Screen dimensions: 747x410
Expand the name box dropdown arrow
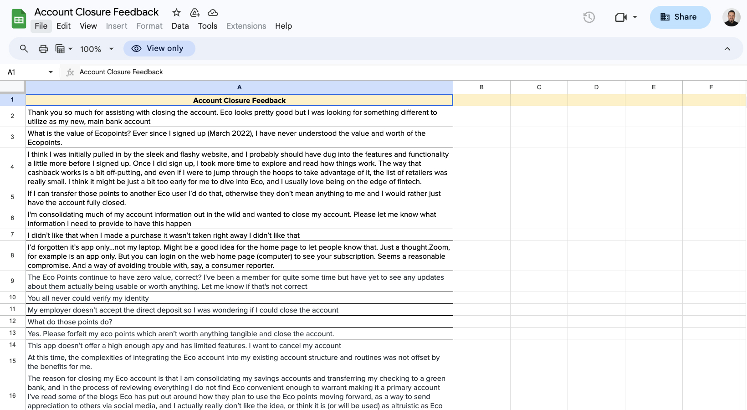click(x=51, y=72)
